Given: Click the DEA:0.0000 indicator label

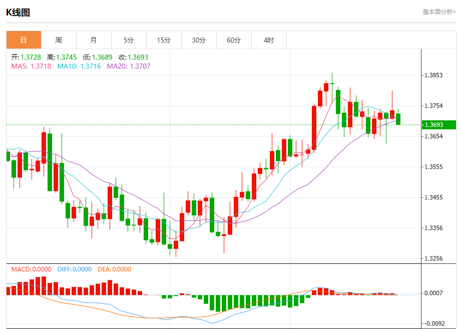Looking at the screenshot, I should pos(115,269).
